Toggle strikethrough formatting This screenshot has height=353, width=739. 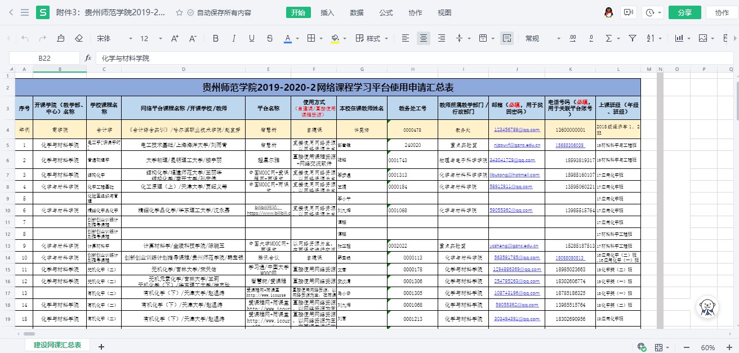point(270,38)
